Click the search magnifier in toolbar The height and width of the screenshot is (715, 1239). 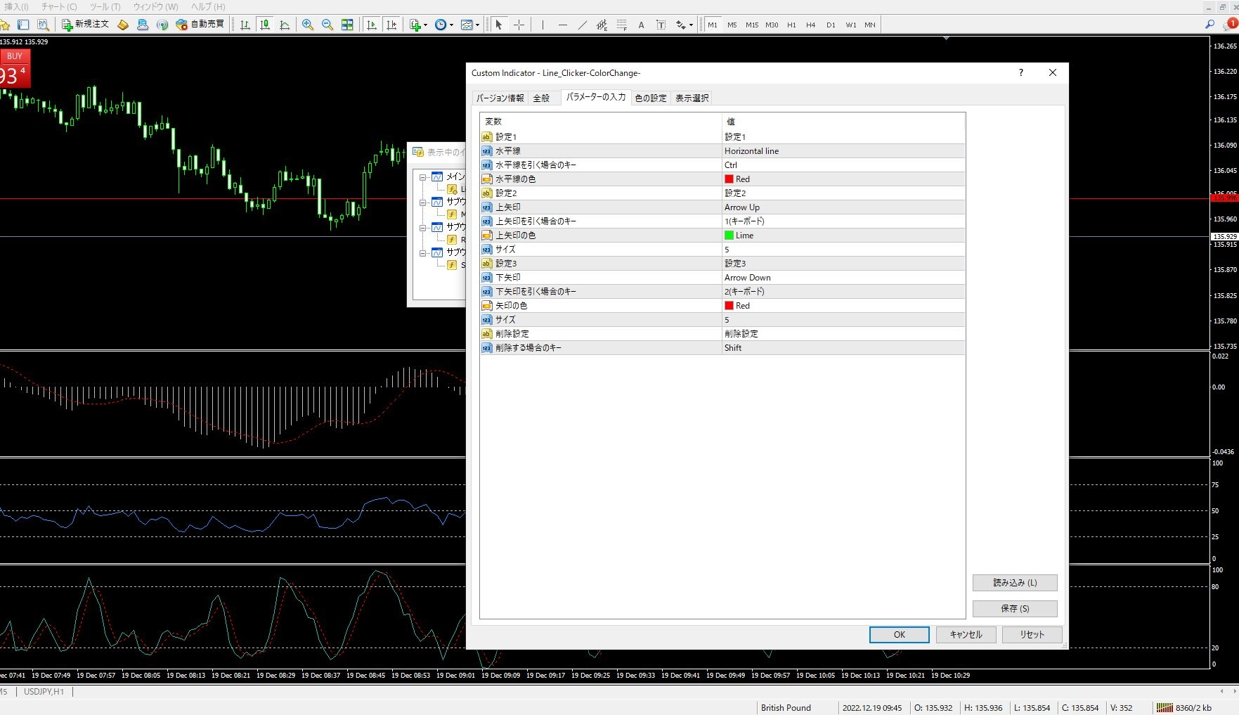click(x=1209, y=25)
